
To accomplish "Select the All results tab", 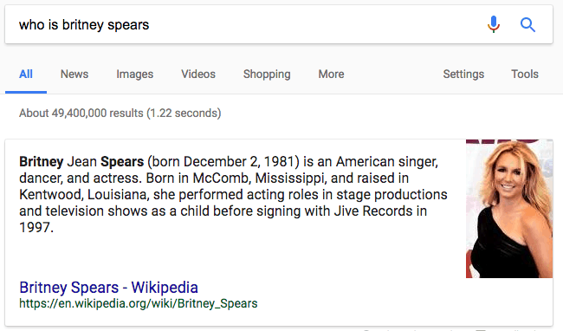I will point(26,74).
